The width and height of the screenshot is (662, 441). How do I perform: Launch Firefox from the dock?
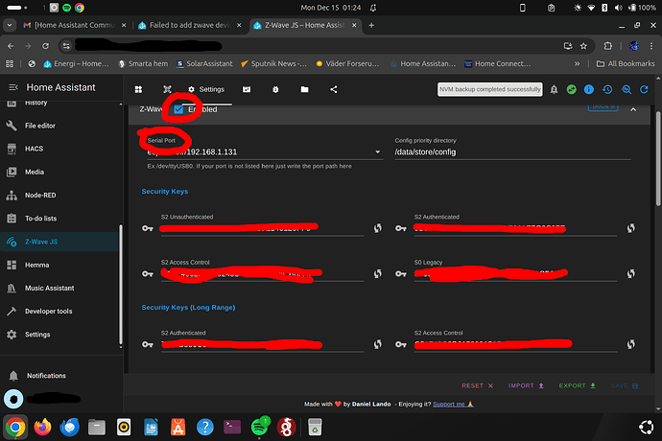click(x=42, y=428)
